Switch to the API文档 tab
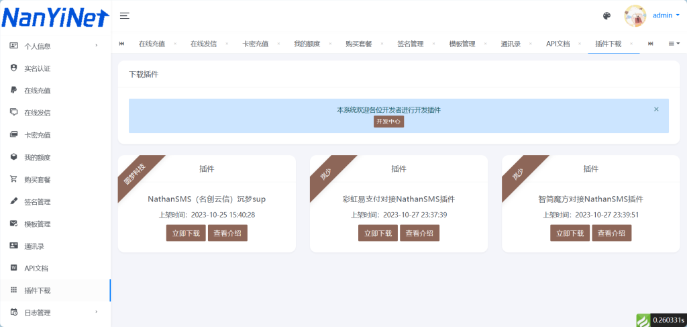Screen dimensions: 687x327 pyautogui.click(x=558, y=44)
